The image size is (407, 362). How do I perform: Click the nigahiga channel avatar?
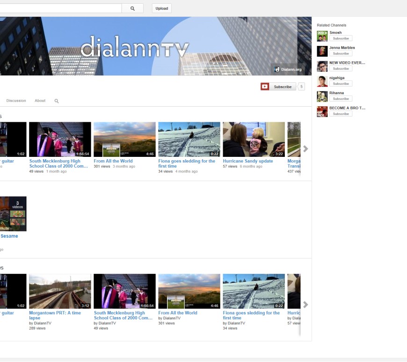[322, 81]
